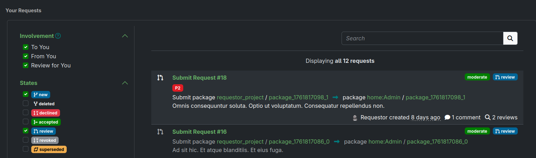The height and width of the screenshot is (158, 536).
Task: Click the search magnifier button
Action: pos(510,38)
